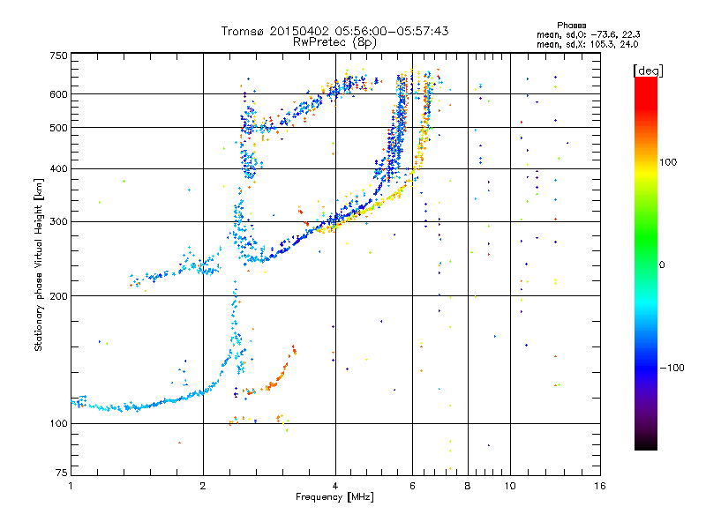Click the 'Stationary phase Virtual Height [km]' axis title
This screenshot has height=529, width=706.
pyautogui.click(x=38, y=264)
